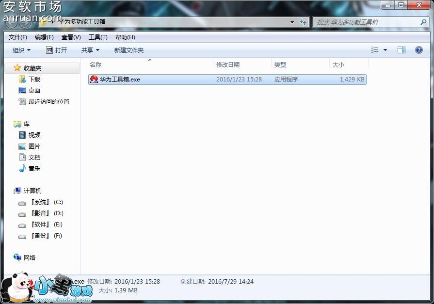Click 大小: 1.39 MB in details pane
This screenshot has width=434, height=304.
click(x=118, y=290)
